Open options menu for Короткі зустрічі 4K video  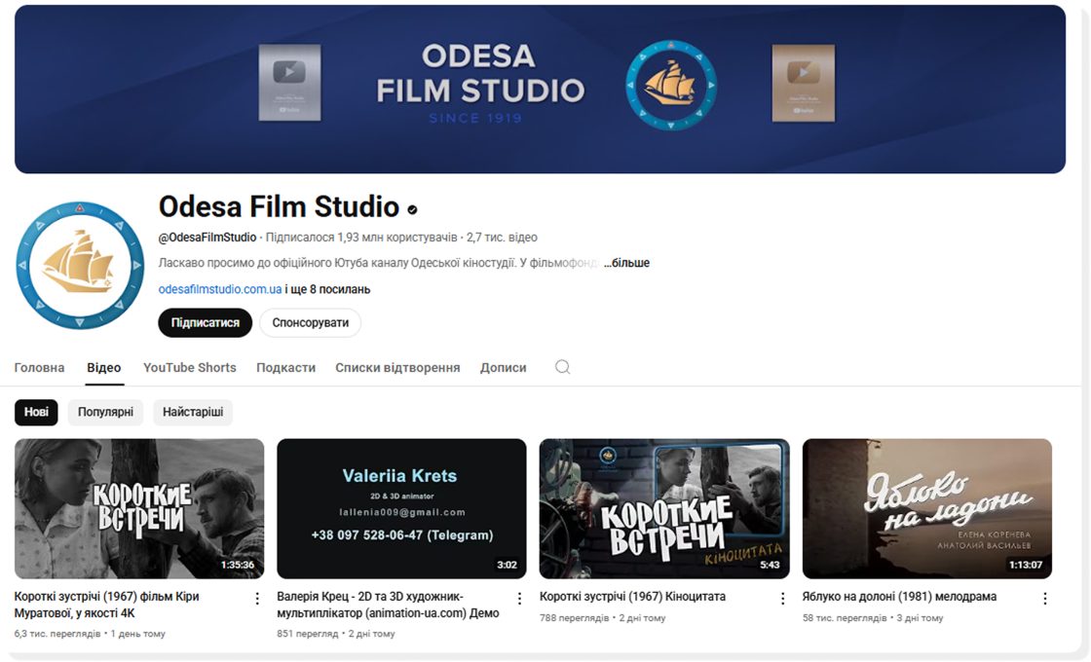tap(257, 599)
